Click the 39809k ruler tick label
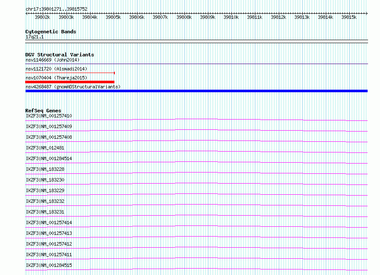The image size is (380, 275). pyautogui.click(x=208, y=17)
